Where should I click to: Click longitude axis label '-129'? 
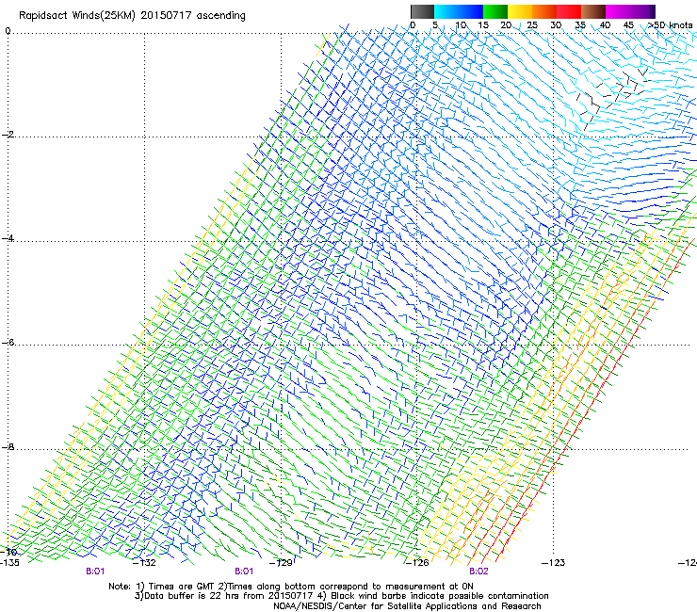pyautogui.click(x=281, y=563)
